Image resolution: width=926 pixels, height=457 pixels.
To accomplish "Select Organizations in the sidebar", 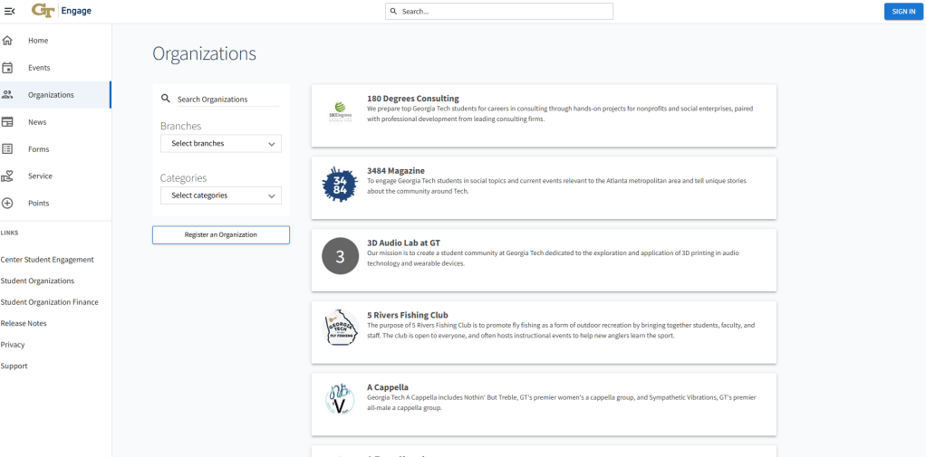I will coord(55,95).
